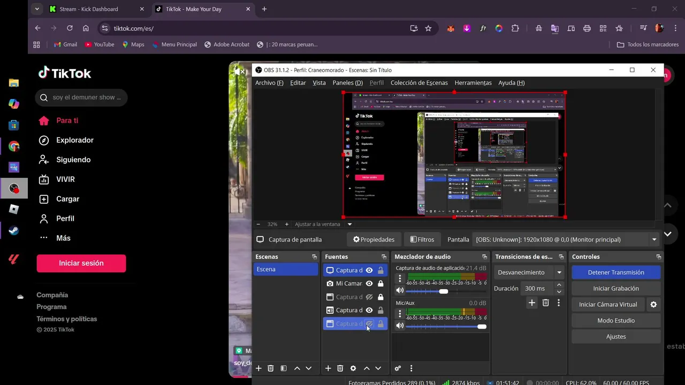The image size is (685, 385).
Task: Move scene up in Escenas panel
Action: pos(297,368)
